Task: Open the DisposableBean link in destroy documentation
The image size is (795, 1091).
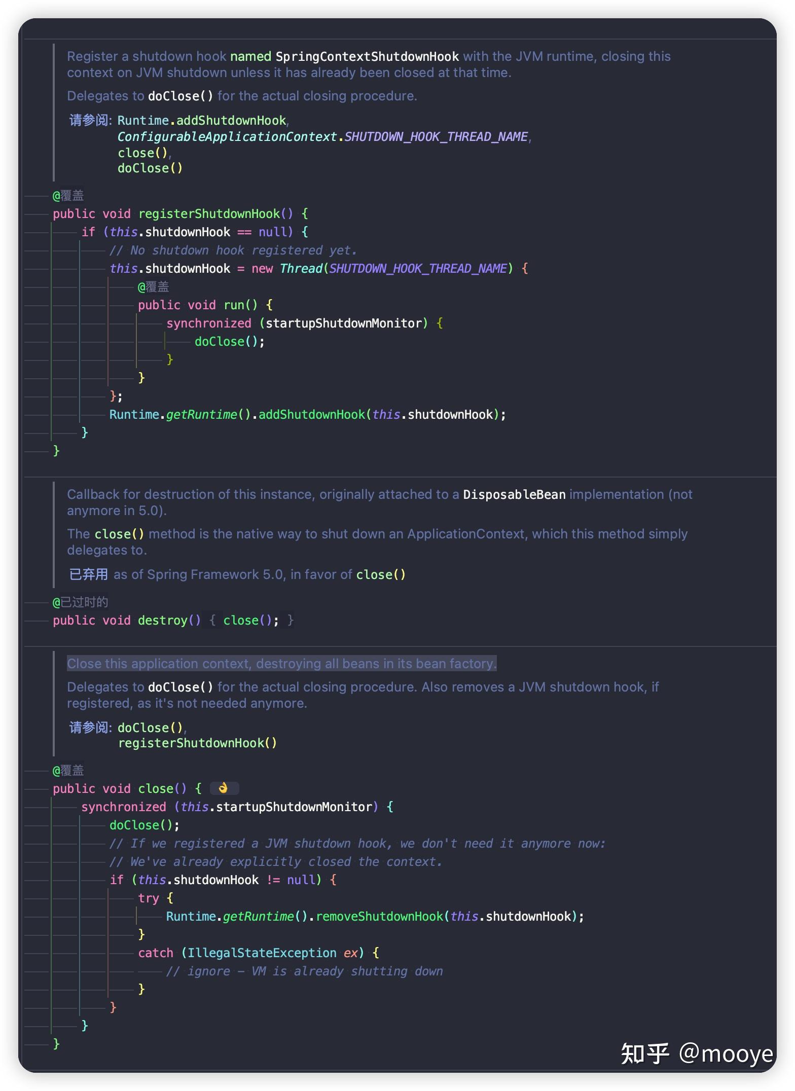Action: pyautogui.click(x=514, y=494)
